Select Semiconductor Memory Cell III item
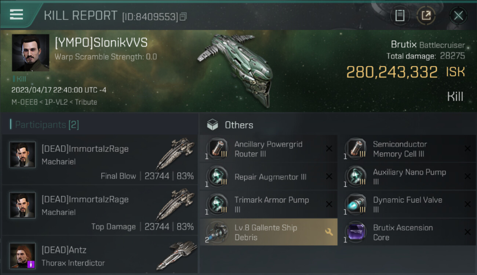The image size is (477, 275). coord(407,149)
